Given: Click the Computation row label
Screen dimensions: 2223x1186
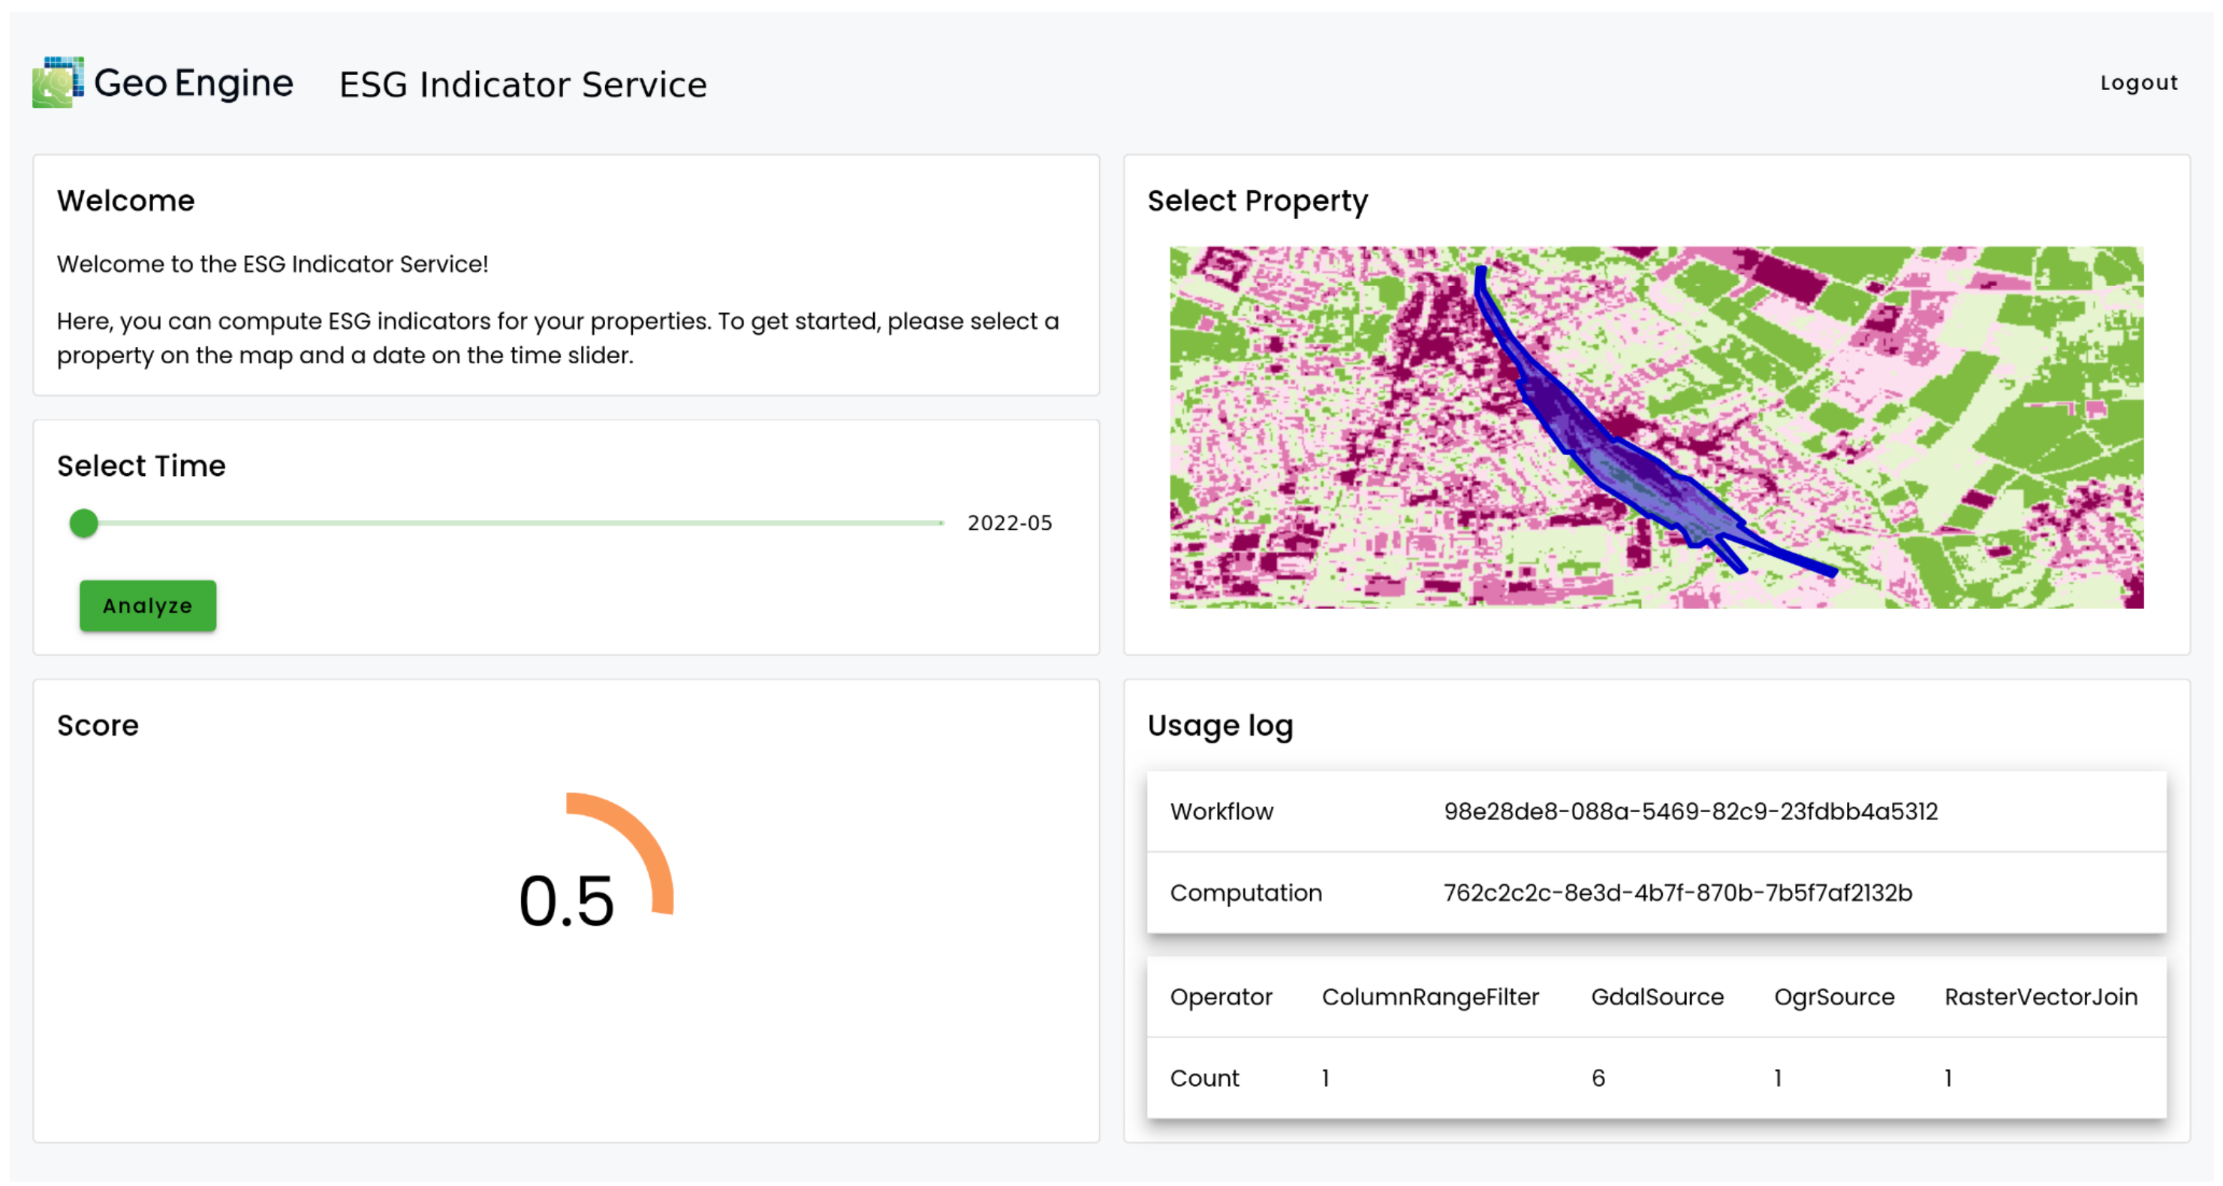Looking at the screenshot, I should (1246, 893).
